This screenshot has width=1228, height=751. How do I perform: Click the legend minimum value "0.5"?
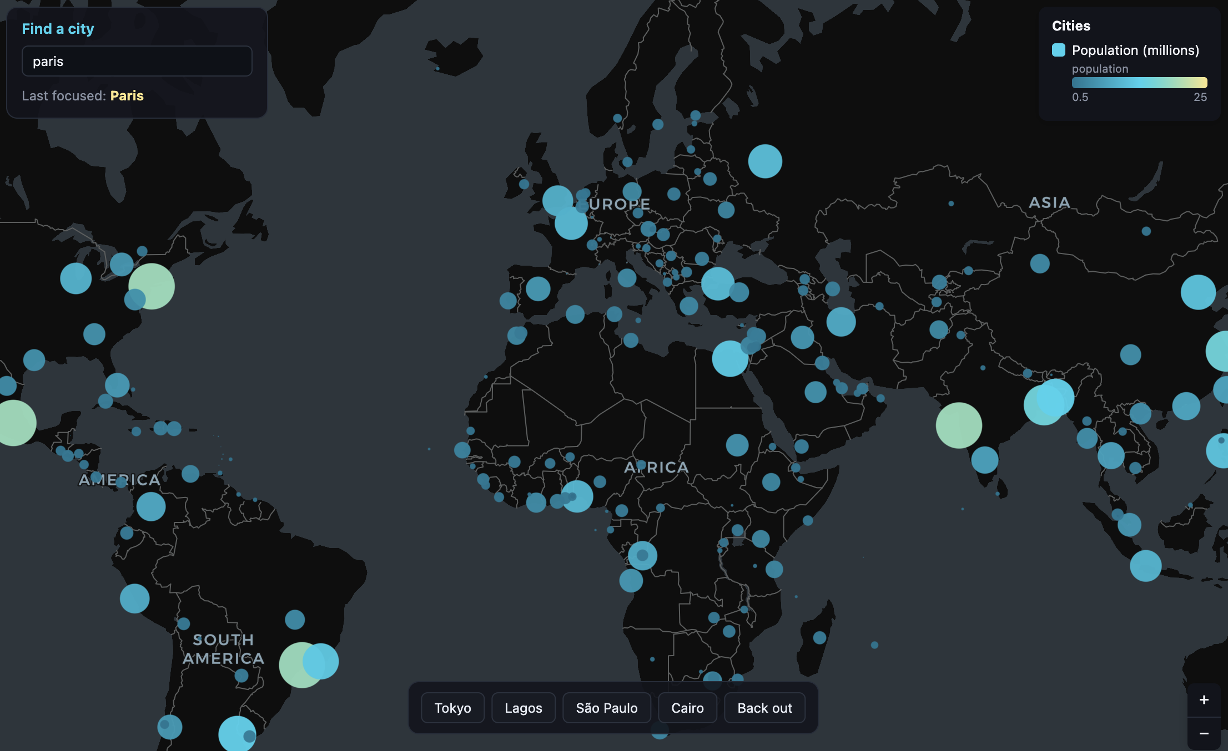click(1080, 97)
